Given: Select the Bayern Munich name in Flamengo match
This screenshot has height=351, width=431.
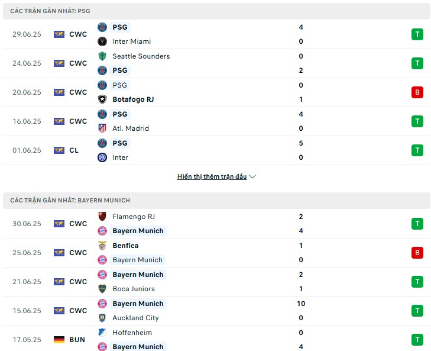Looking at the screenshot, I should [x=138, y=231].
